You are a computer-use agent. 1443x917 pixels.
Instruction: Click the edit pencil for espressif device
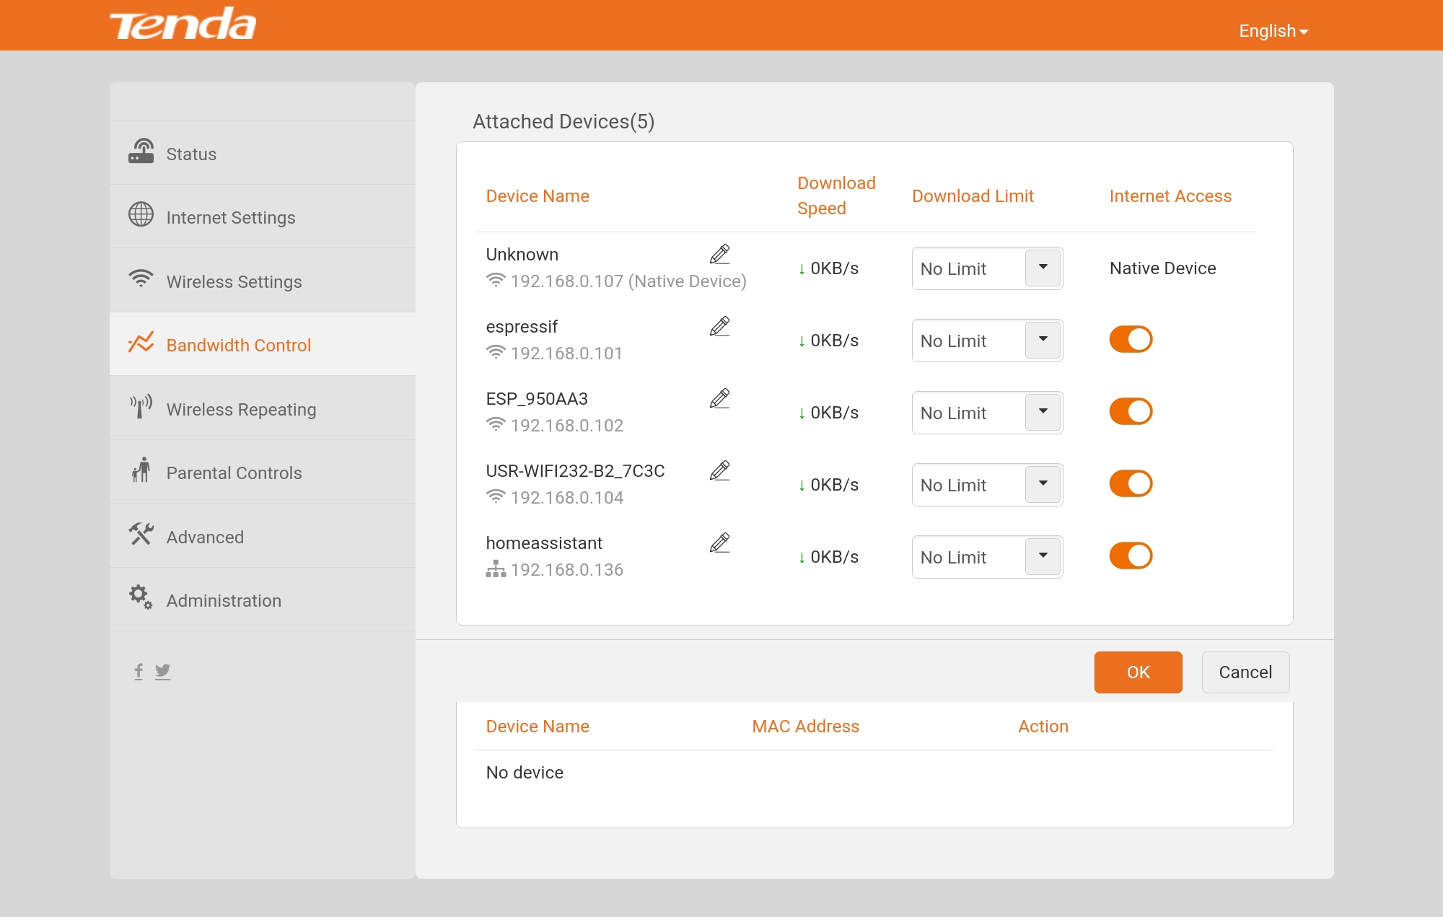(719, 326)
